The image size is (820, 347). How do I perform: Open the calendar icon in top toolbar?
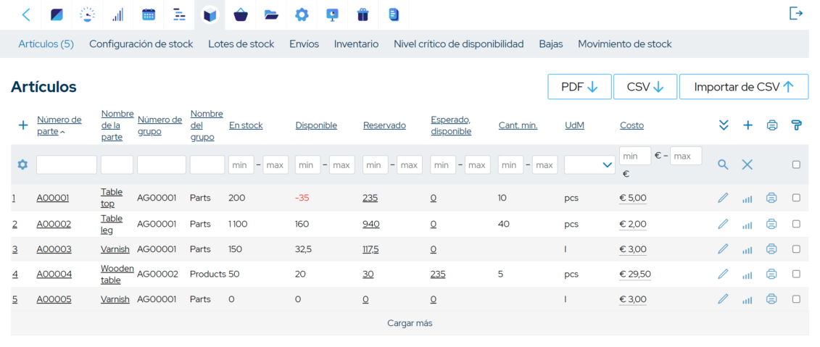(149, 14)
